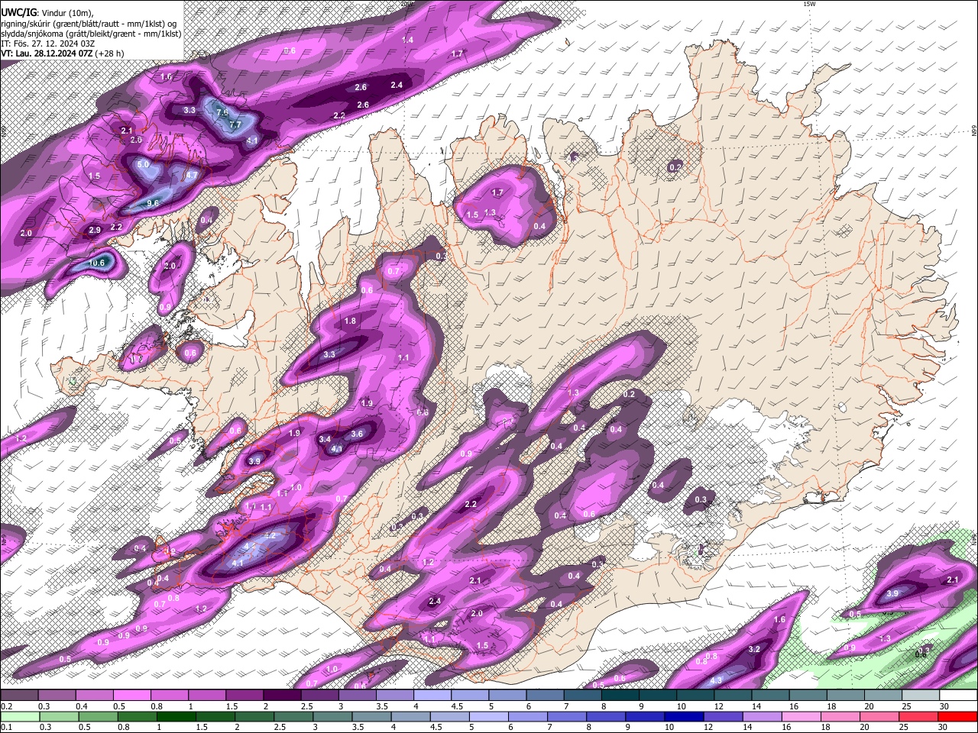Image resolution: width=978 pixels, height=733 pixels.
Task: Click the UWC/IG Vindur (10m) title text
Action: (x=47, y=13)
